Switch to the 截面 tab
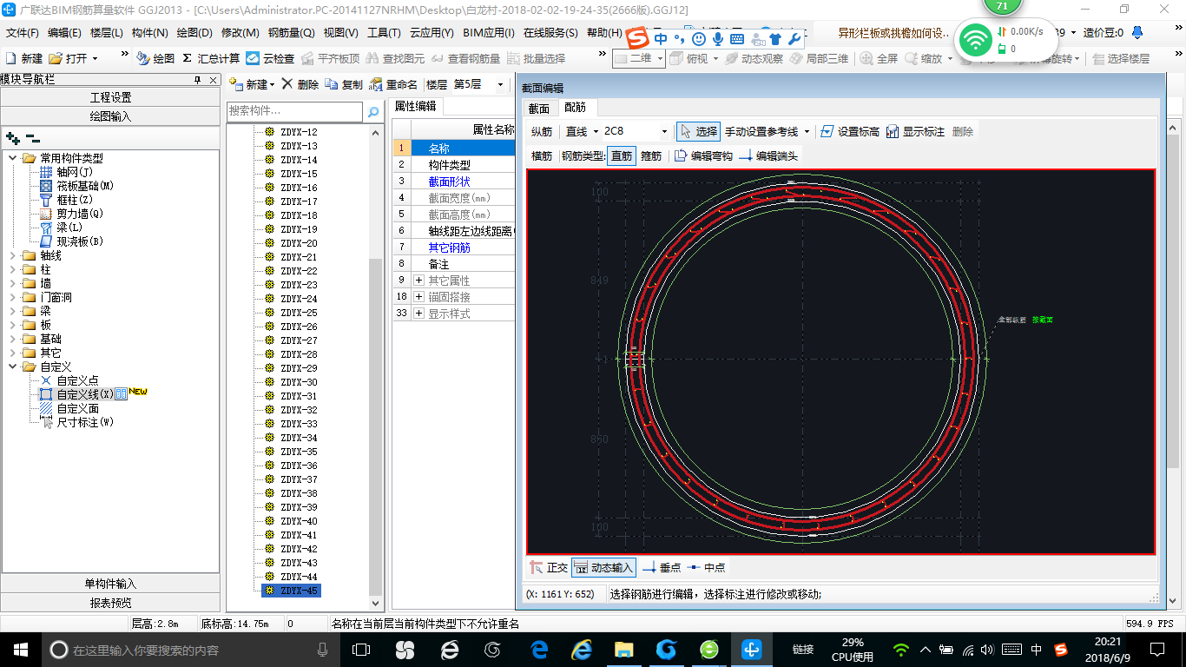Viewport: 1186px width, 667px height. click(539, 109)
